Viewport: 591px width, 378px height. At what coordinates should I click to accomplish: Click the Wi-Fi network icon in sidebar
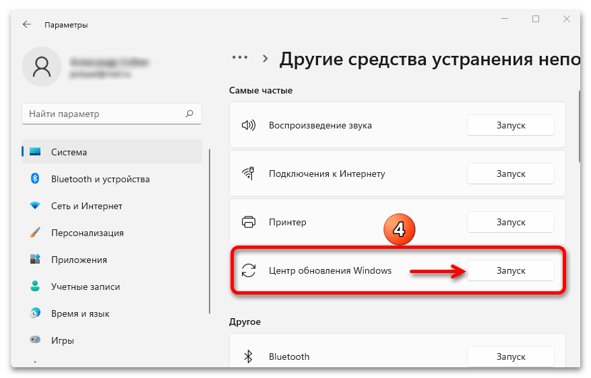tap(36, 206)
